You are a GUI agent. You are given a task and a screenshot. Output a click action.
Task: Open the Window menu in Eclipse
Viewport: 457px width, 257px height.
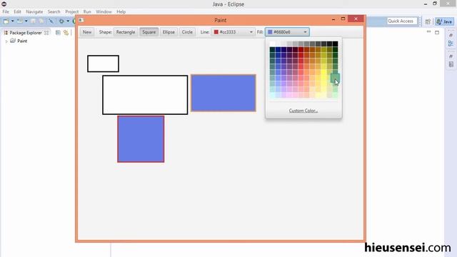point(104,11)
